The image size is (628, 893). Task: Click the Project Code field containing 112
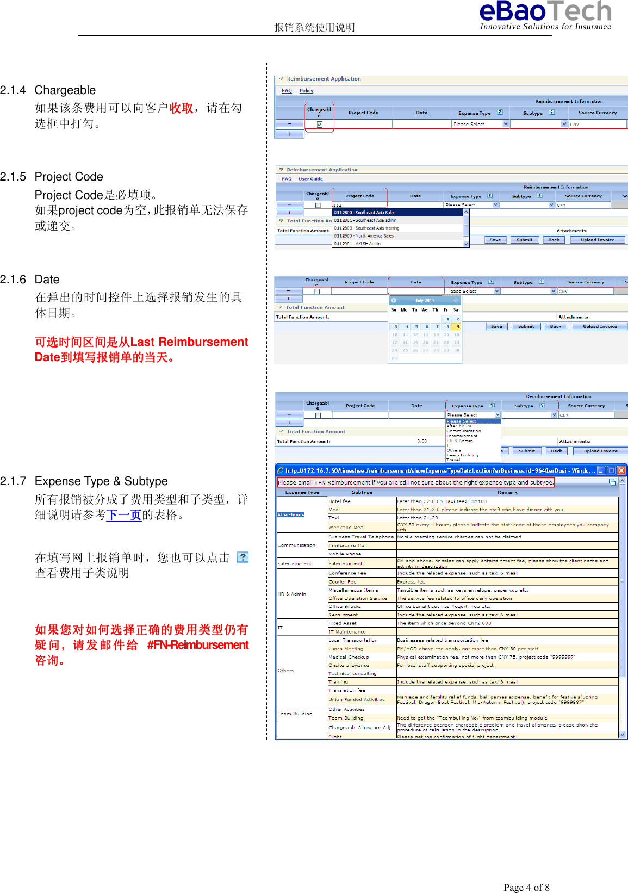[x=359, y=205]
